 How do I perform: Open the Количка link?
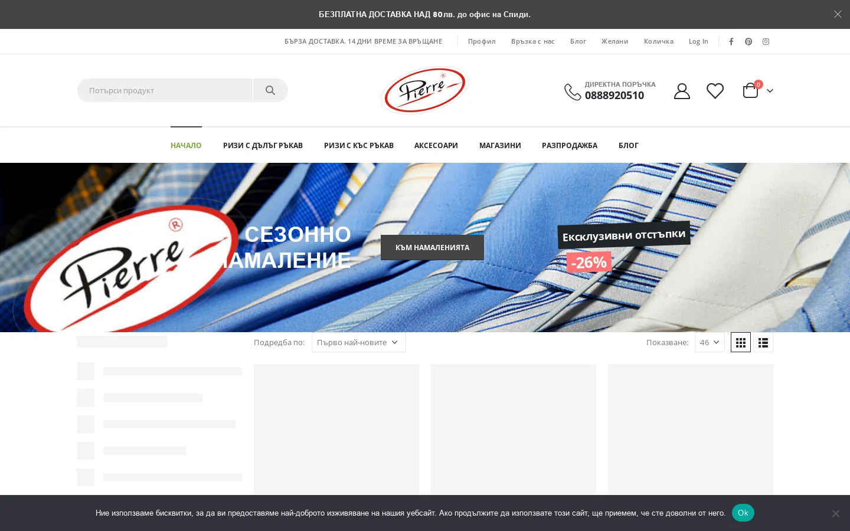pyautogui.click(x=659, y=41)
